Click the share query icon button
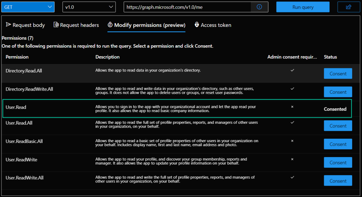 click(x=349, y=7)
